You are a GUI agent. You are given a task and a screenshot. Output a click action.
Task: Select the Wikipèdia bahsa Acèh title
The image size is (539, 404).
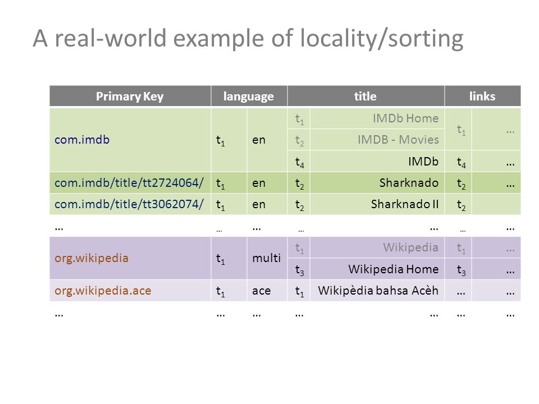pos(377,291)
